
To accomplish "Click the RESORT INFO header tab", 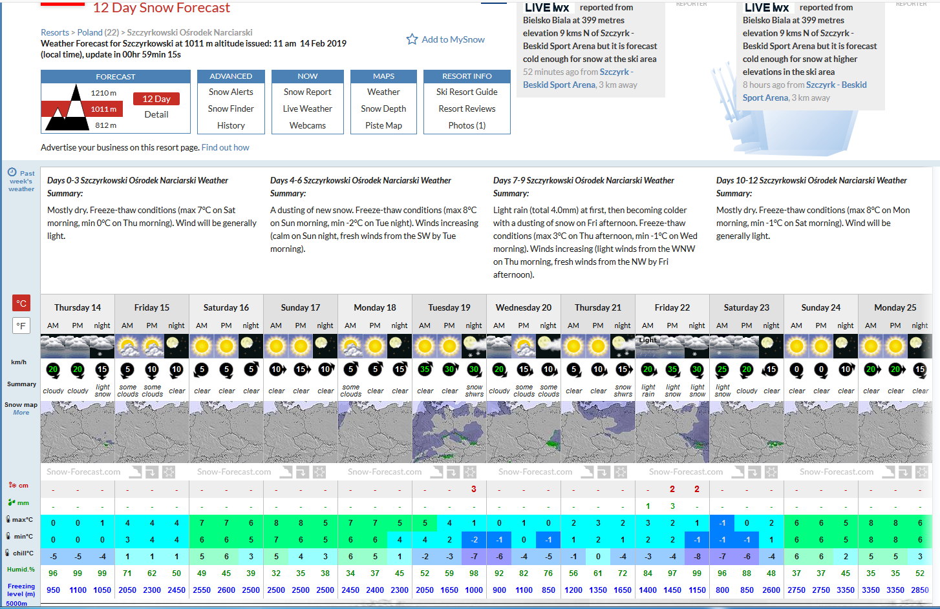I will click(467, 76).
